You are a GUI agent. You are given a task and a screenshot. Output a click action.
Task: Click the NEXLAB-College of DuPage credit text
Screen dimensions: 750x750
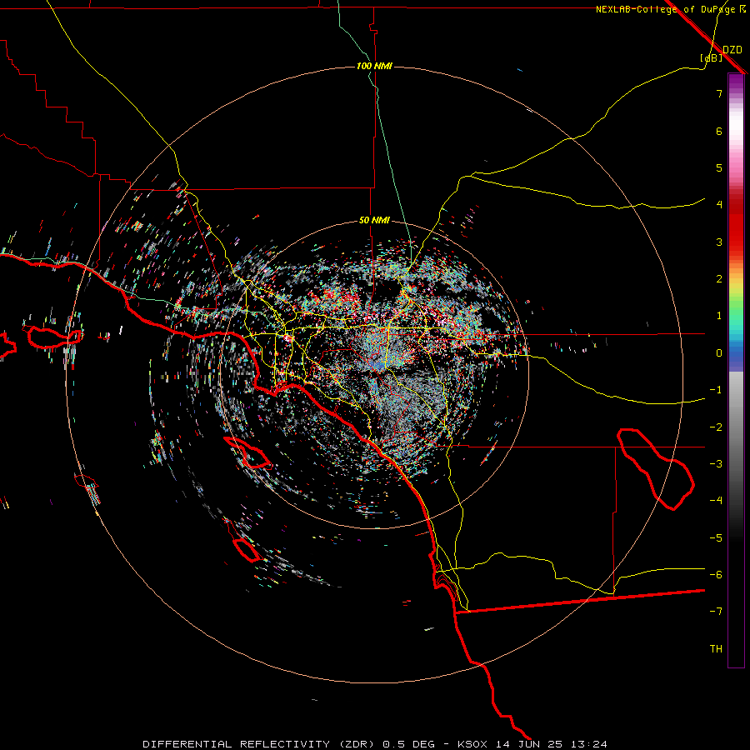pos(666,9)
